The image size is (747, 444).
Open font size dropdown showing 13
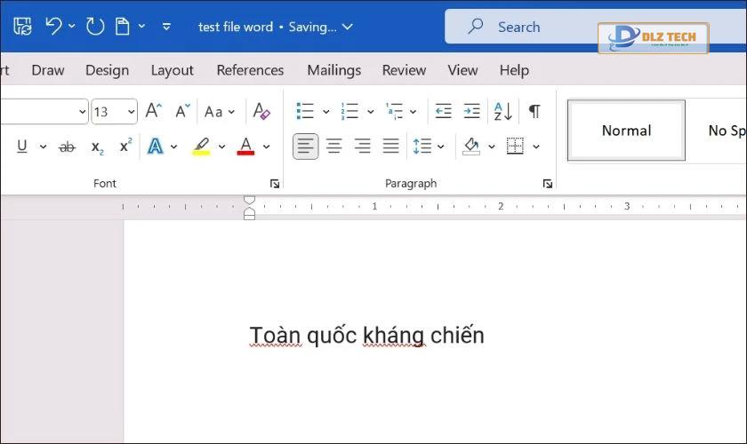(x=131, y=112)
